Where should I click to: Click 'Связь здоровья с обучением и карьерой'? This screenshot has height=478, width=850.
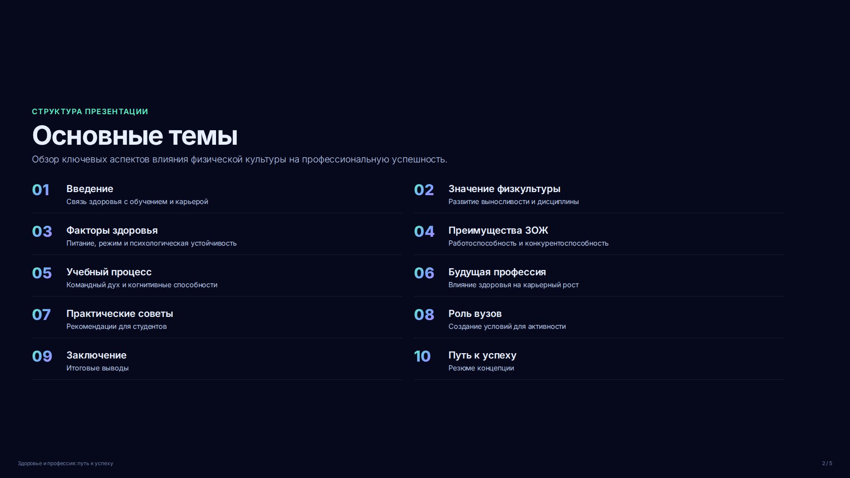[x=137, y=202]
